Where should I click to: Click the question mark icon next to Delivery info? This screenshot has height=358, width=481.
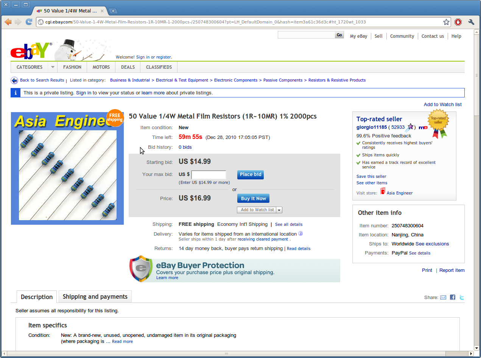point(300,233)
